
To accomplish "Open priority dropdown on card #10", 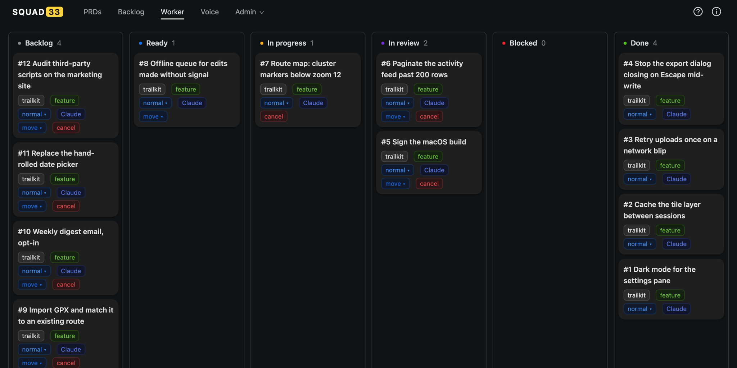I will 34,271.
